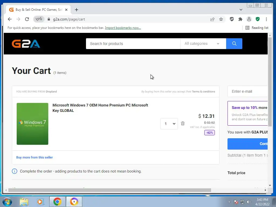The width and height of the screenshot is (276, 207).
Task: Click the scroll right arrow of horizontal scrollbar
Action: [265, 190]
